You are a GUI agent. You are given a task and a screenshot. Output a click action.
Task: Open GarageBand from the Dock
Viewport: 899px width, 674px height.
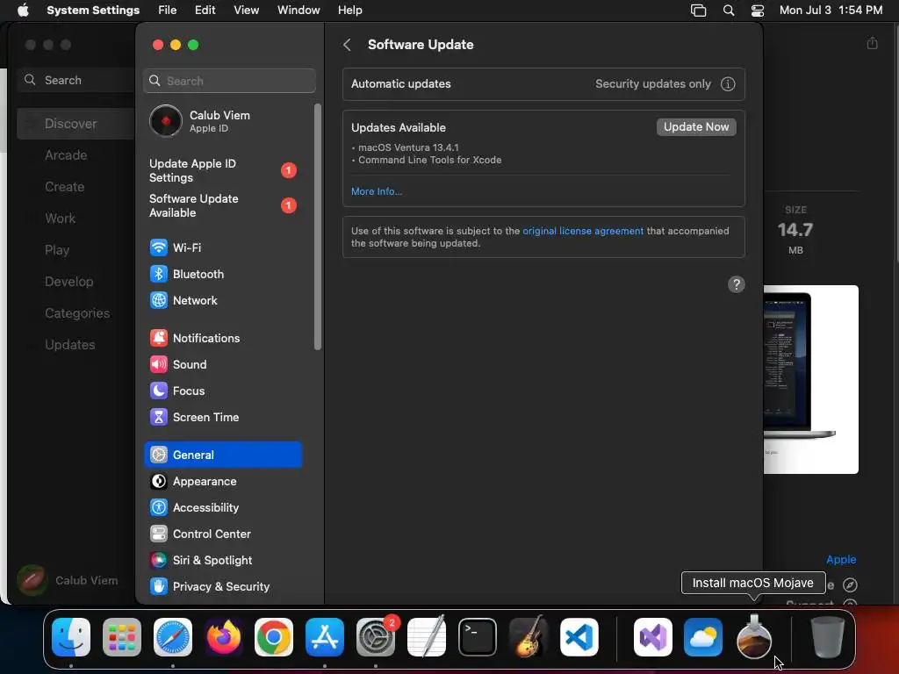pyautogui.click(x=528, y=637)
